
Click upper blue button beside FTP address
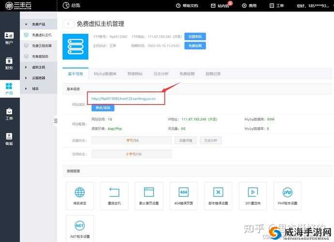coord(195,36)
